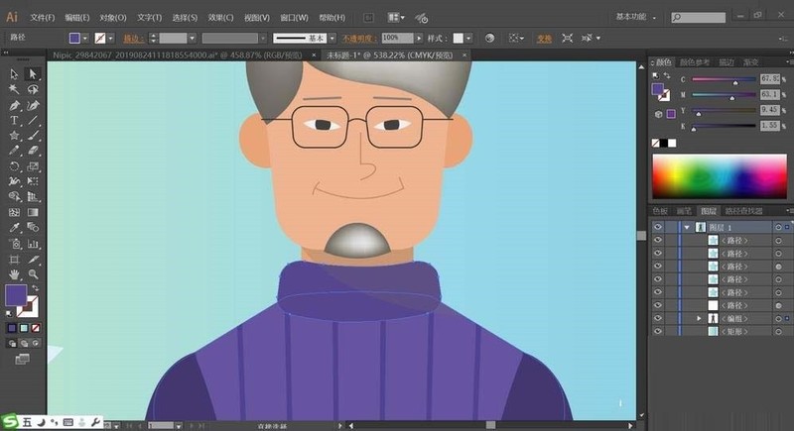Select the Paintbrush tool
This screenshot has width=794, height=431.
(x=33, y=136)
